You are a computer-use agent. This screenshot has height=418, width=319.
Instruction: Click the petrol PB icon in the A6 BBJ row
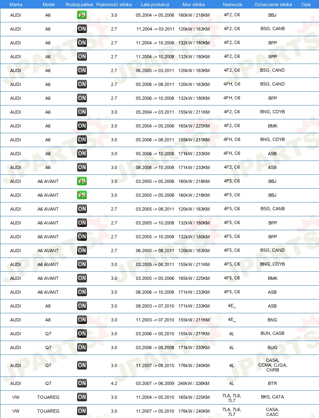[82, 15]
